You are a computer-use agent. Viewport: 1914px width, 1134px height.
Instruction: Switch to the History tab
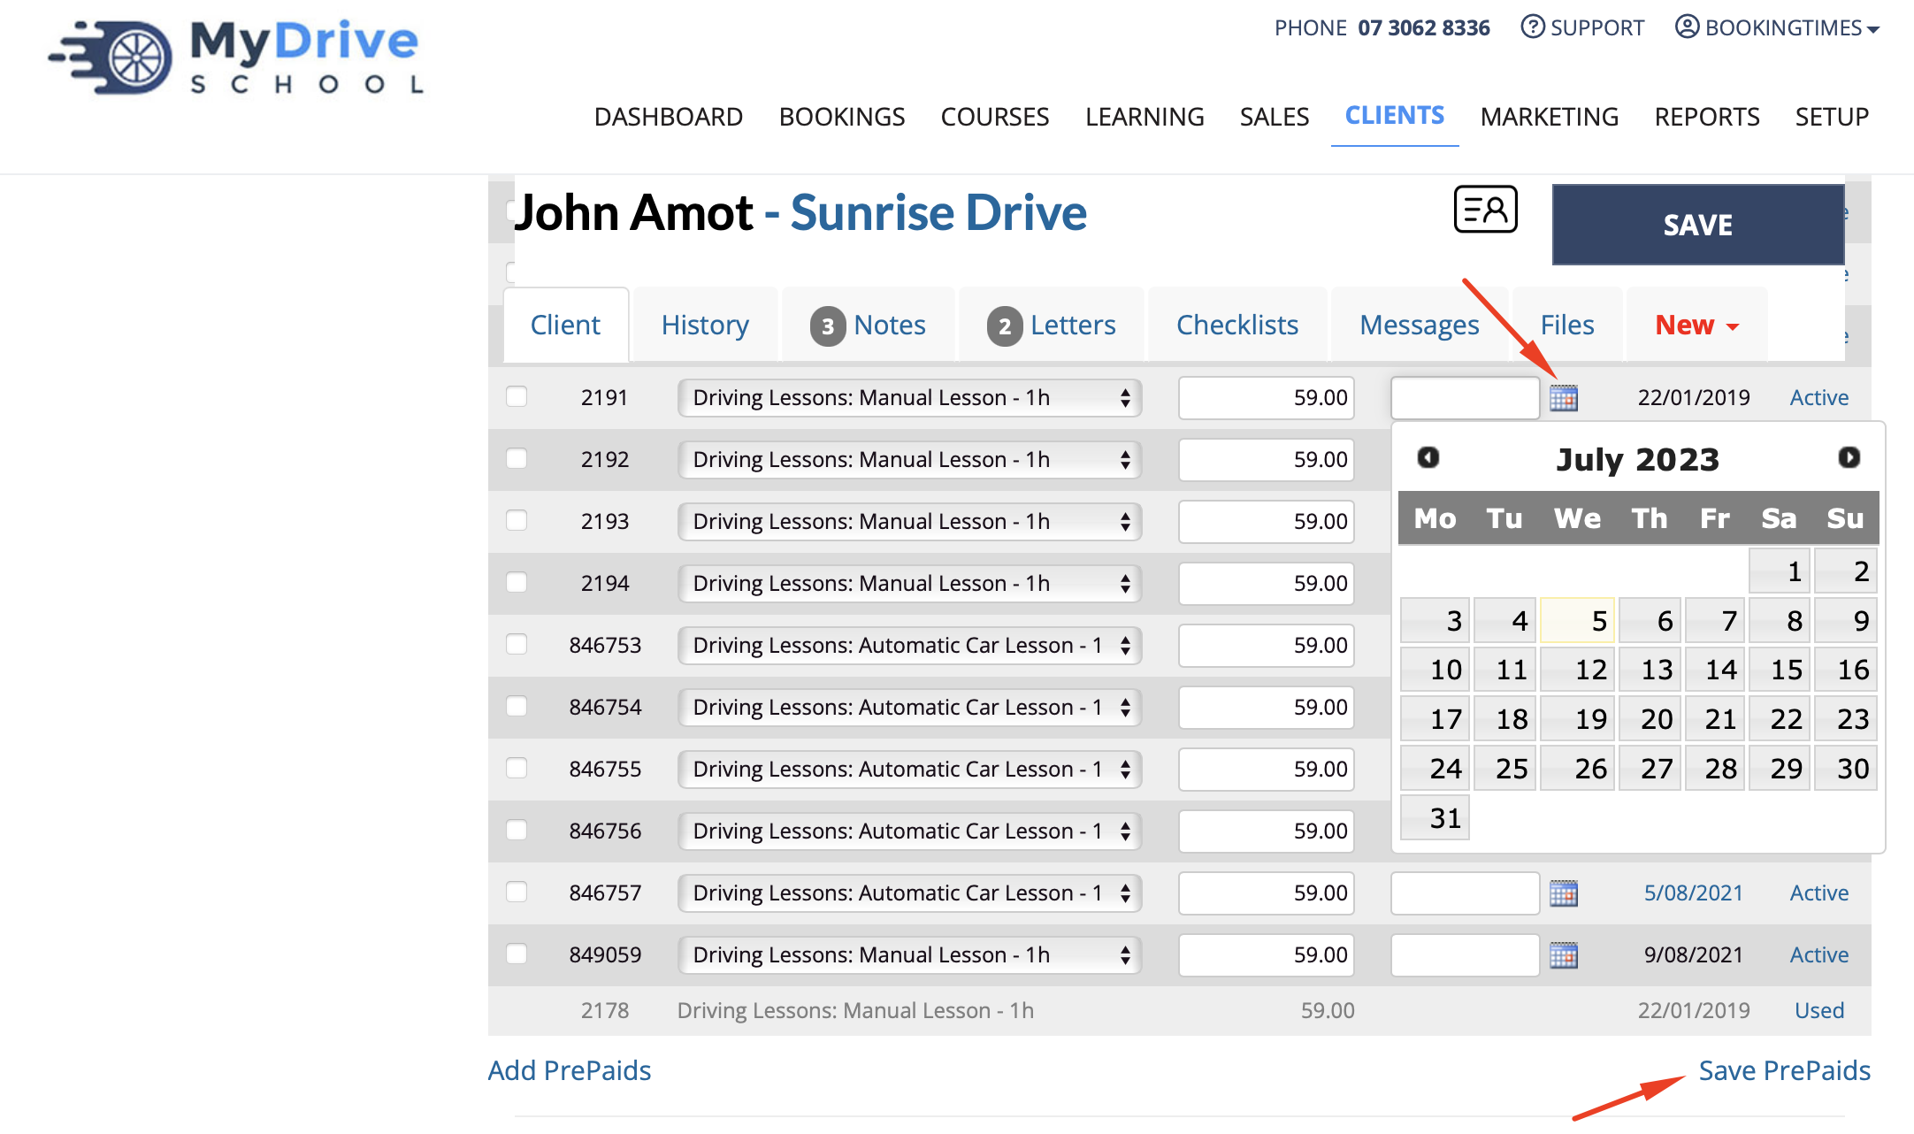tap(705, 326)
